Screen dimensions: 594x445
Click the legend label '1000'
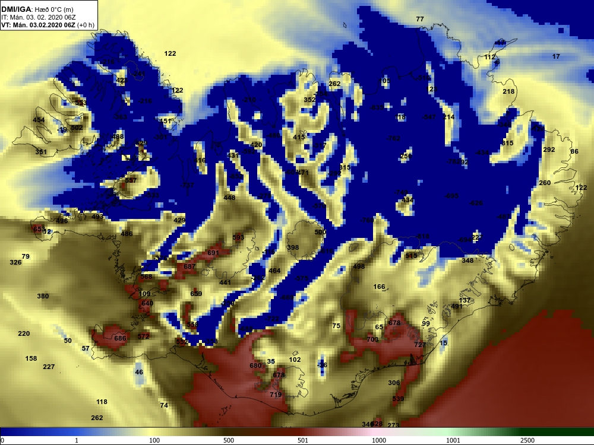[x=379, y=440]
